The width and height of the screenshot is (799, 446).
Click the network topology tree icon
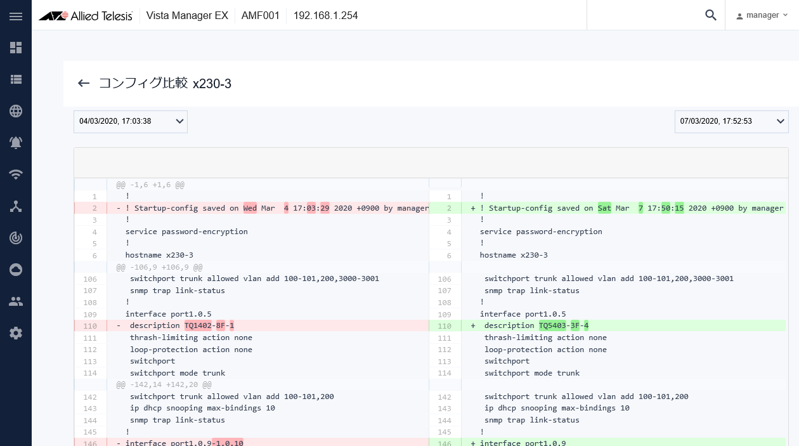(x=16, y=206)
